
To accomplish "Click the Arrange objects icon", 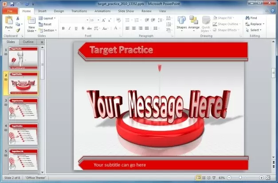I will [194, 22].
